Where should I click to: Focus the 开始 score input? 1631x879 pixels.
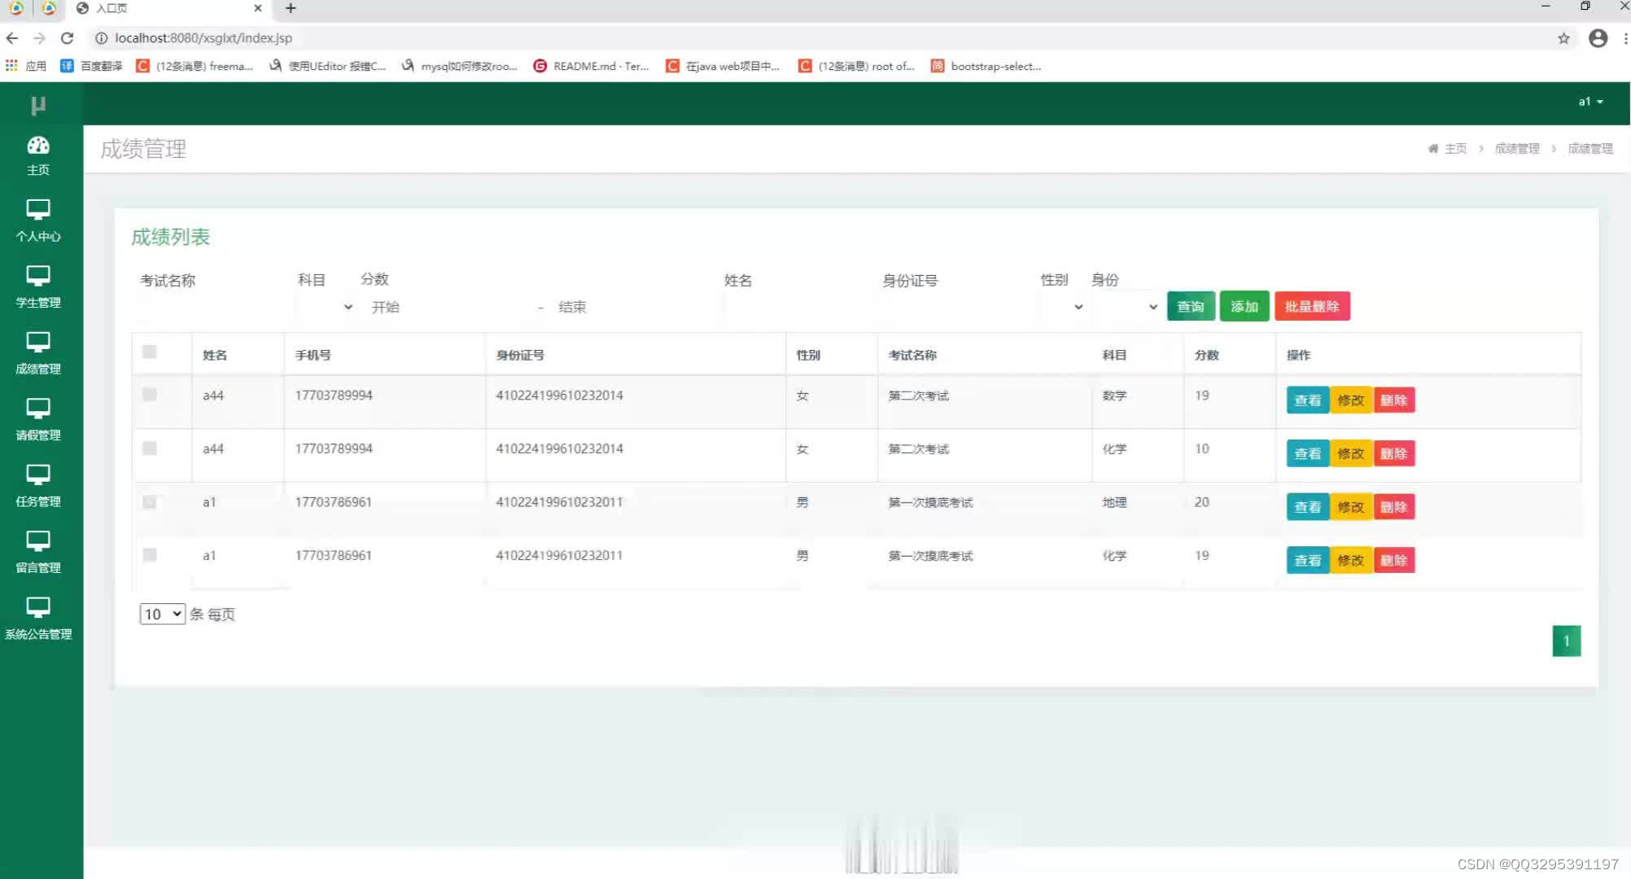tap(445, 307)
